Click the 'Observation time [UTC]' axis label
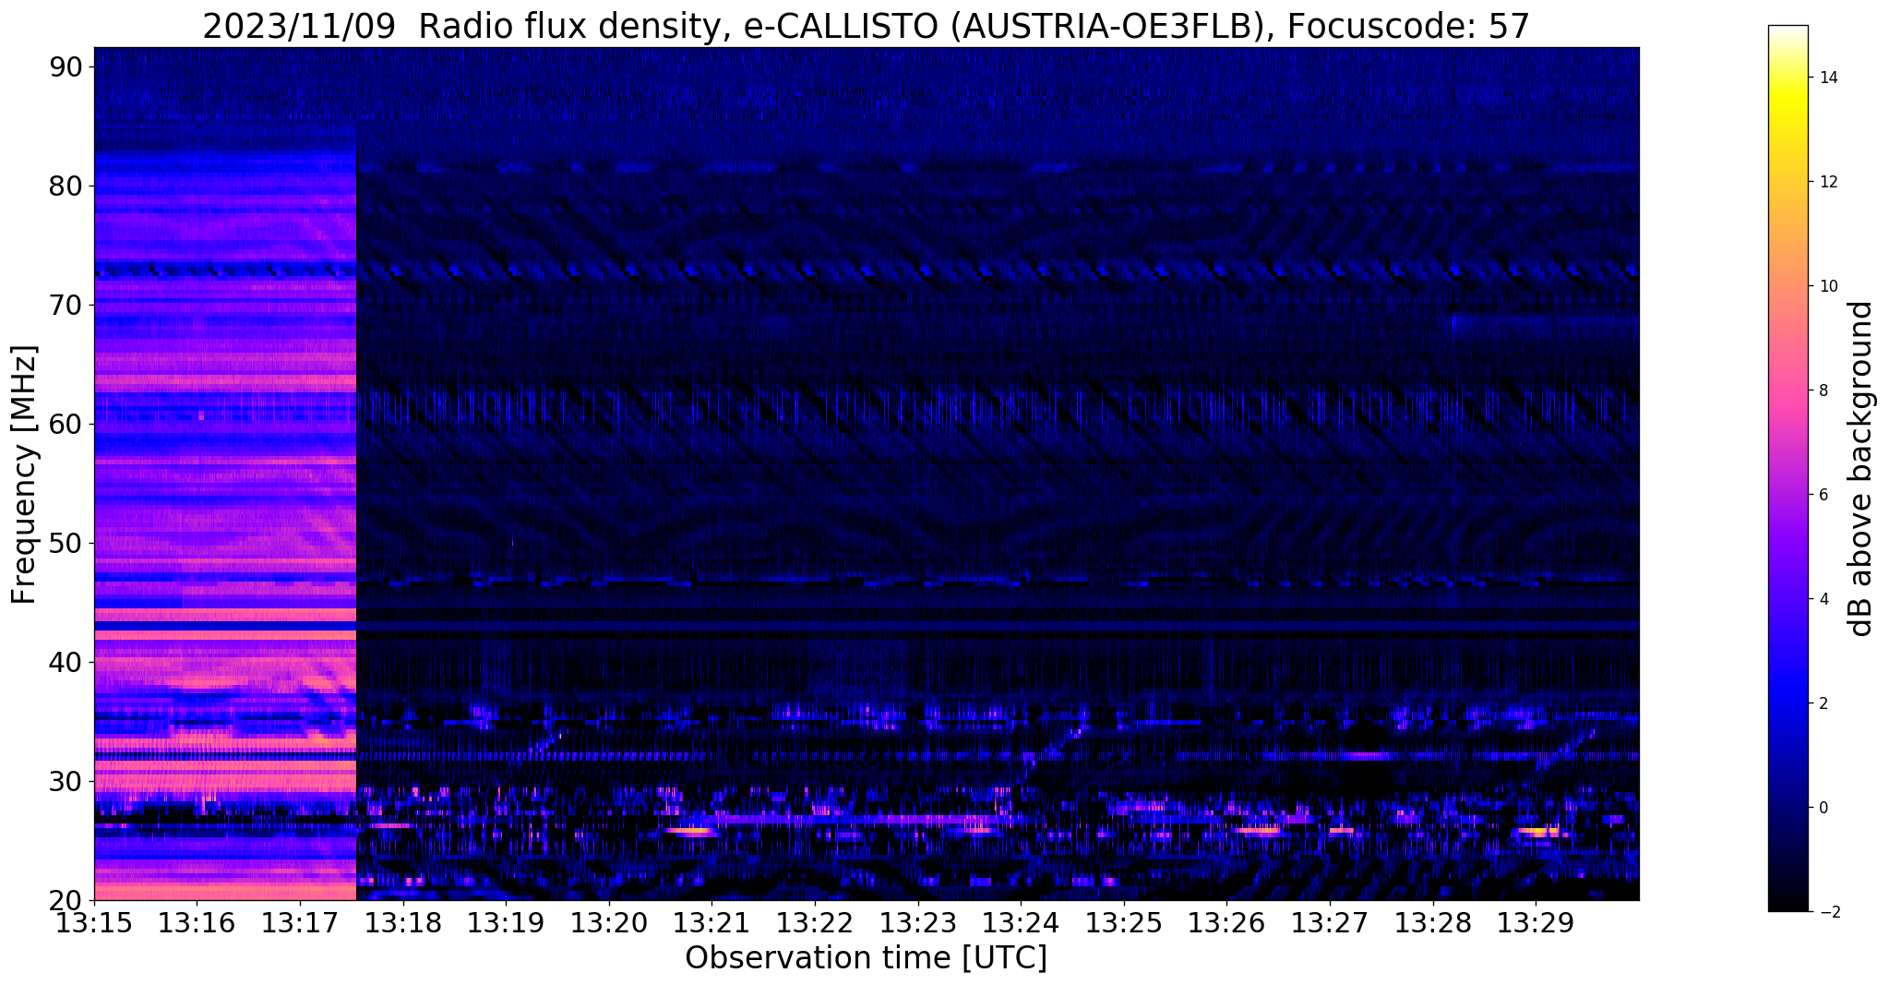This screenshot has width=1889, height=985. point(866,958)
